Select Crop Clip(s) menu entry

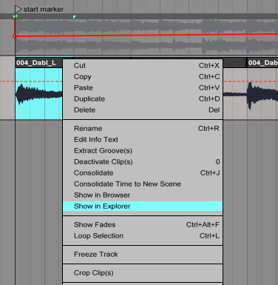point(143,273)
